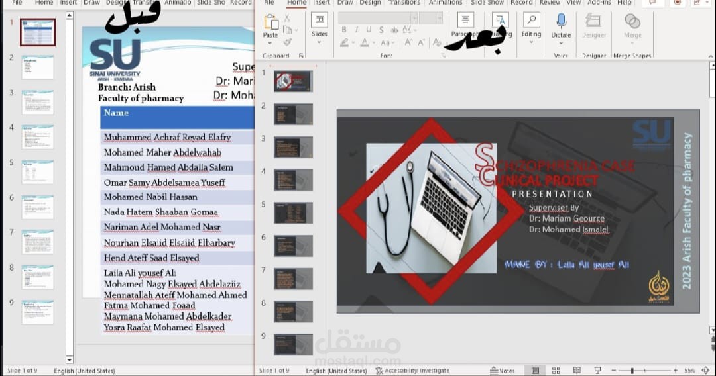Open Transitions tab in right window
The width and height of the screenshot is (716, 376).
click(x=404, y=3)
